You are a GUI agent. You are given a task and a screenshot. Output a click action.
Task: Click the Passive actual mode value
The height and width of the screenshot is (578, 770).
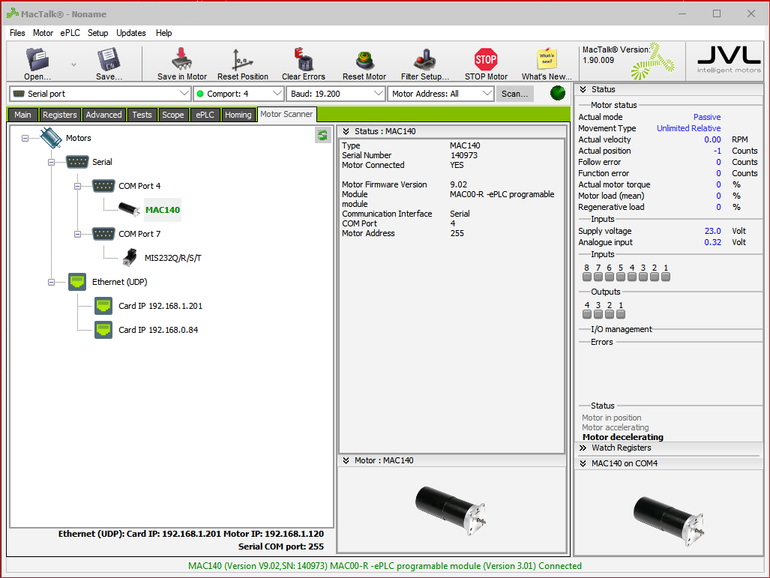(707, 117)
